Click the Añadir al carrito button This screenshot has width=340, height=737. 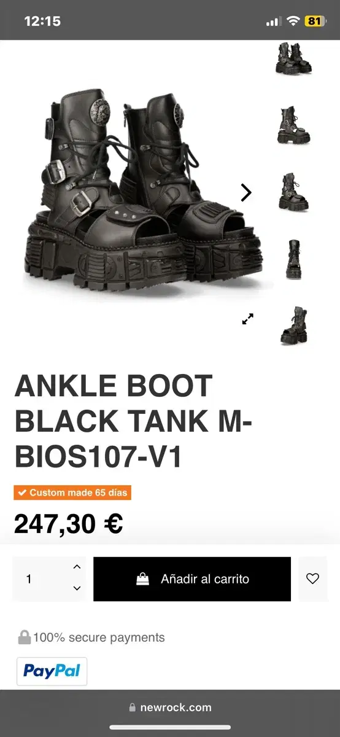coord(192,579)
